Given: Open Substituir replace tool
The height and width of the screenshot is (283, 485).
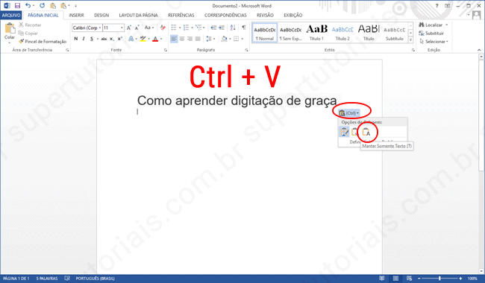Looking at the screenshot, I should click(431, 34).
